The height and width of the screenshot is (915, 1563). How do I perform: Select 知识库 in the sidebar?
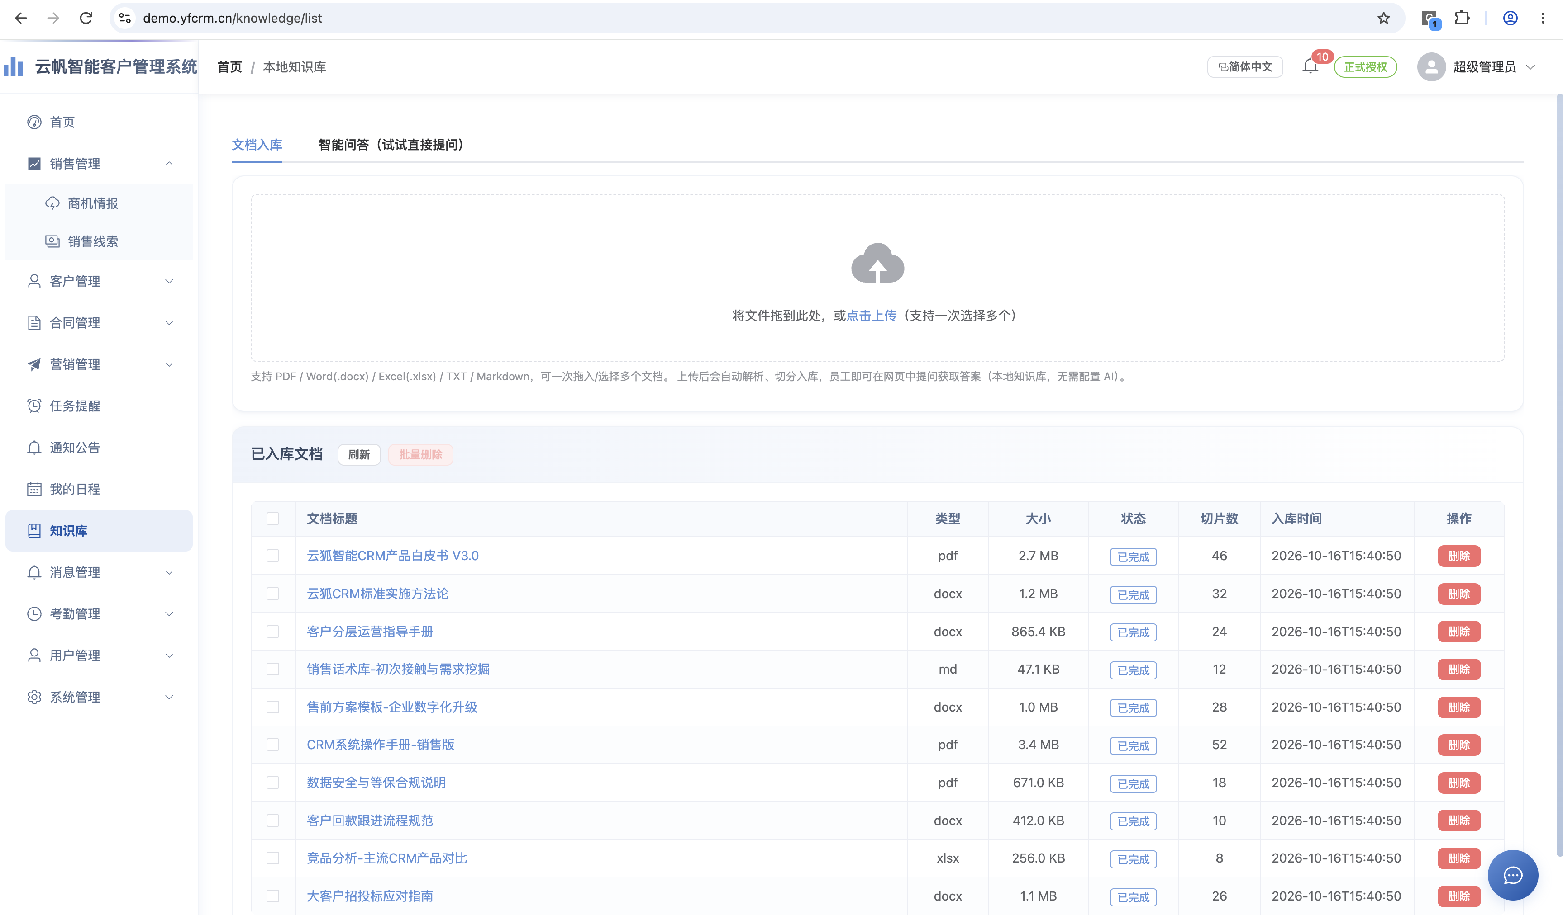pyautogui.click(x=99, y=530)
